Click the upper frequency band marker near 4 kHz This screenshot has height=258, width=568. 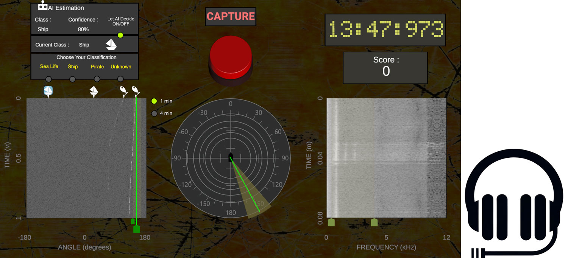point(374,222)
